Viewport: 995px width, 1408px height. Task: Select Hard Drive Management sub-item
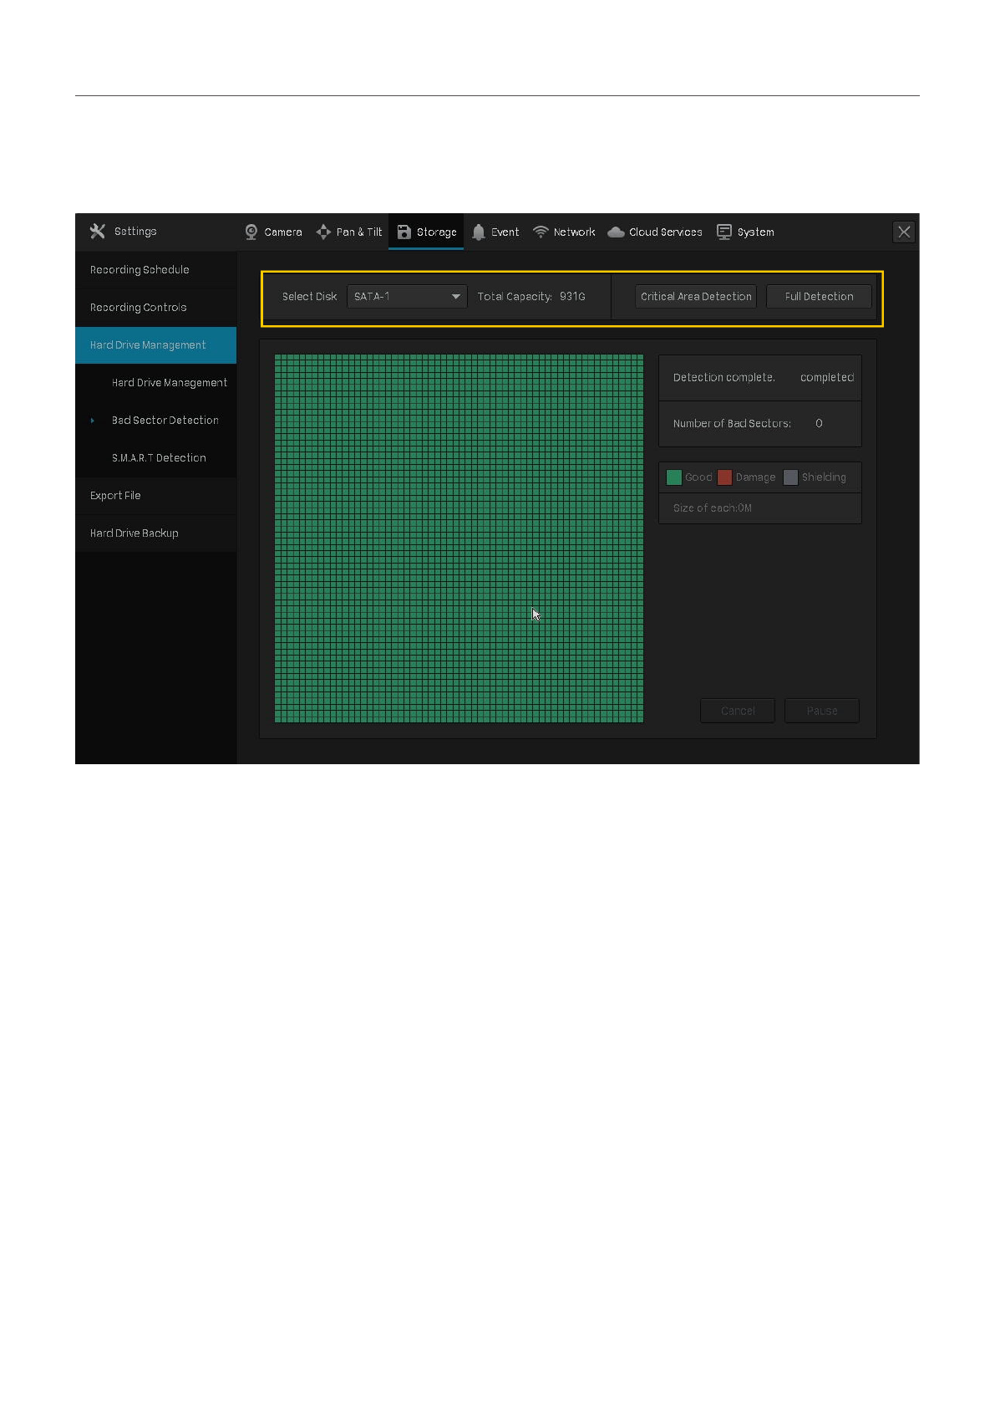coord(169,383)
